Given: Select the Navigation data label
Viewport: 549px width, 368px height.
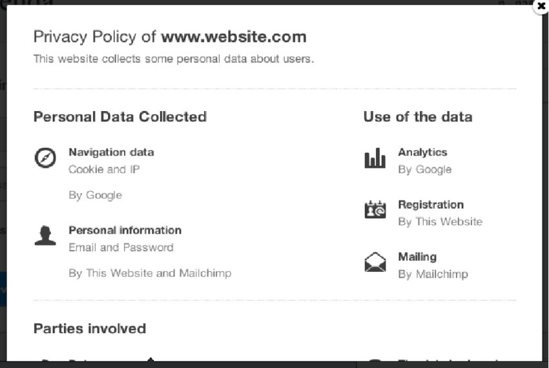Looking at the screenshot, I should pyautogui.click(x=111, y=152).
